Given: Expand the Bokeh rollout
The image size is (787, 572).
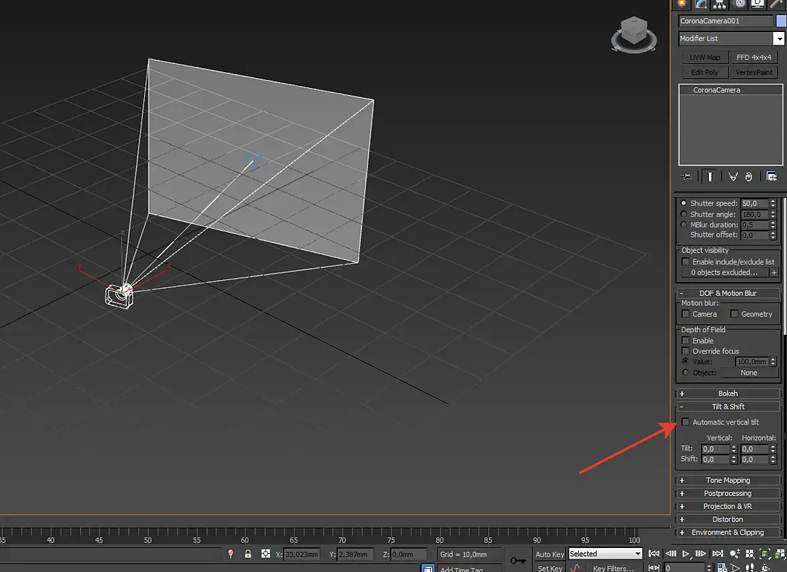Looking at the screenshot, I should pos(728,393).
